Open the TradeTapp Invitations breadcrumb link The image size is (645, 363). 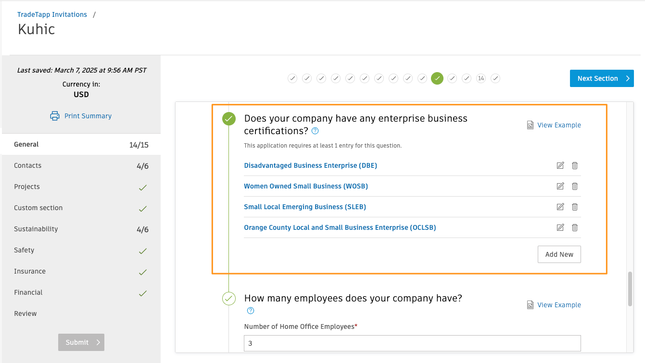52,14
